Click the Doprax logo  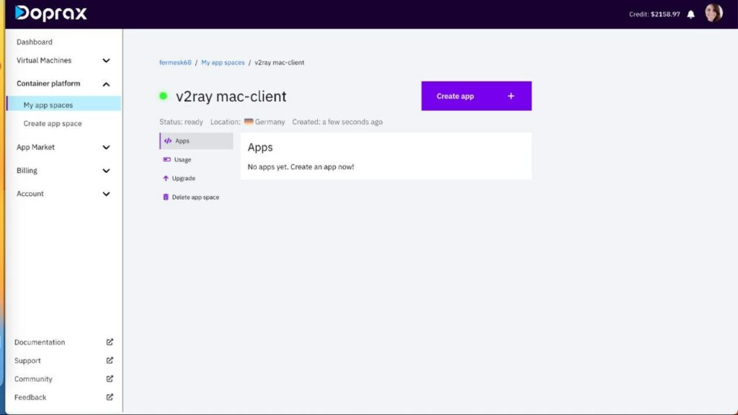(51, 13)
